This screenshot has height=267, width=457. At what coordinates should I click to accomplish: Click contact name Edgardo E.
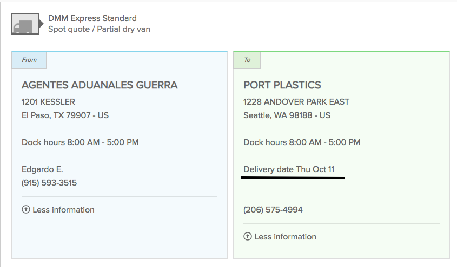coord(42,169)
